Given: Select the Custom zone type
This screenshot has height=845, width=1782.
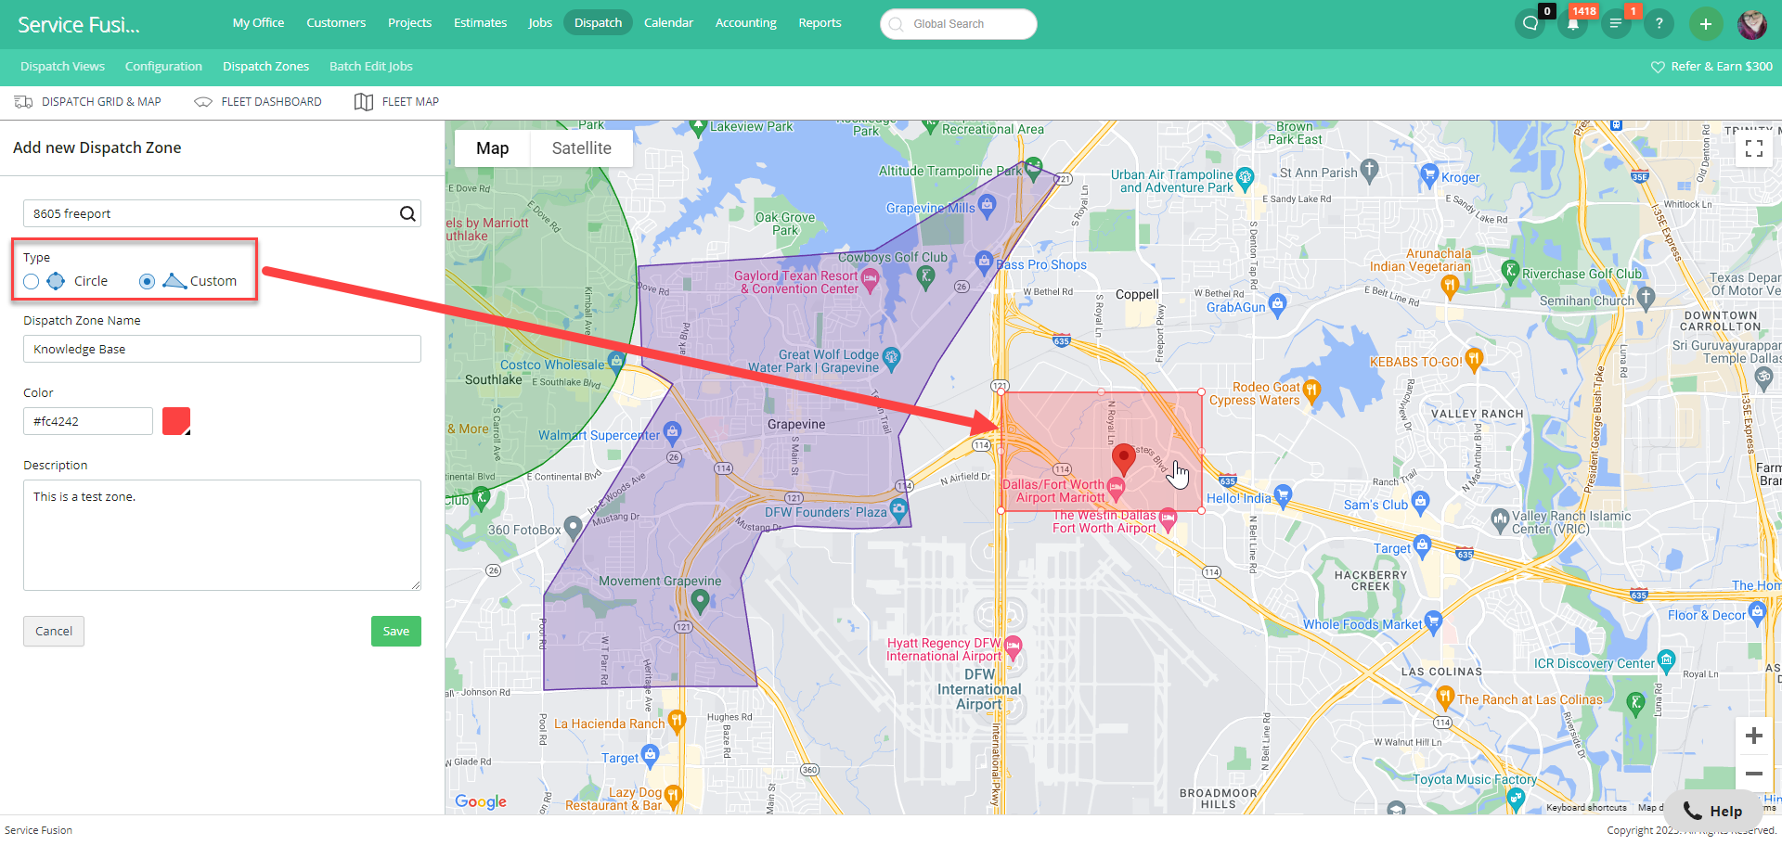Looking at the screenshot, I should pyautogui.click(x=147, y=281).
